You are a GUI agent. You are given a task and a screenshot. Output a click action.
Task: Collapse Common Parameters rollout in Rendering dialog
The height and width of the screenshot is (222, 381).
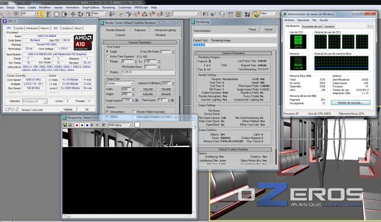tap(233, 53)
